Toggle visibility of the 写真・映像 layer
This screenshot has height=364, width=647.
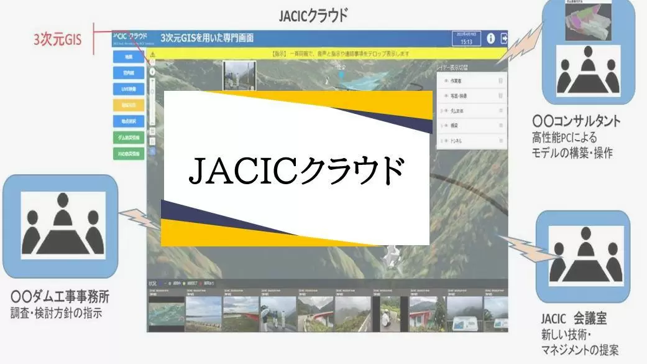point(446,96)
